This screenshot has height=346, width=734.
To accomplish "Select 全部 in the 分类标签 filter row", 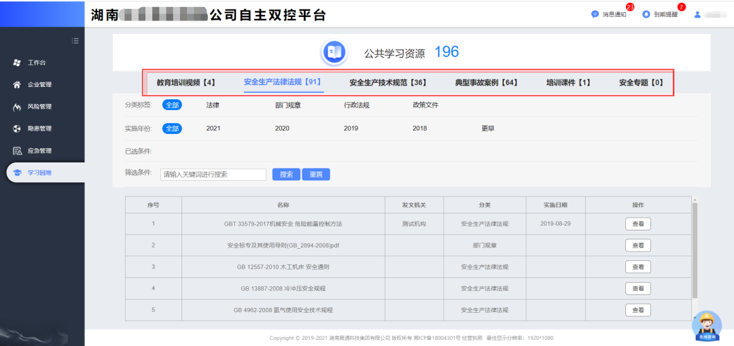I will (x=173, y=105).
